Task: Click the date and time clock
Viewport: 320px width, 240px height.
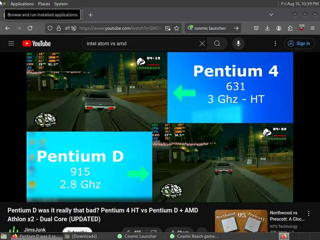Action: click(x=300, y=4)
